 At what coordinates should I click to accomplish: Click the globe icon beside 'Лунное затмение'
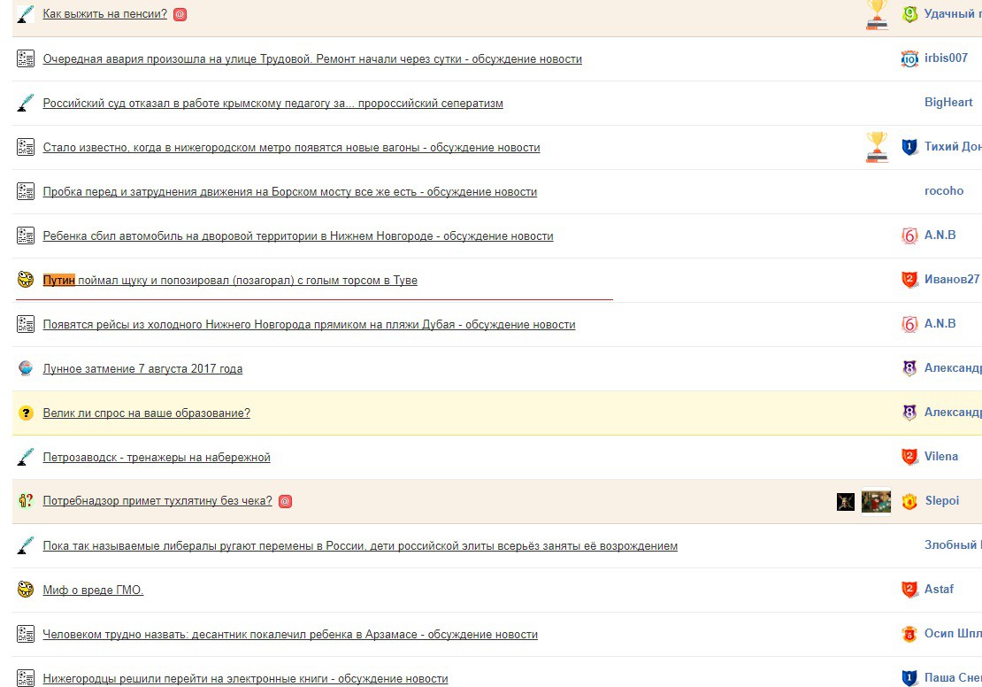coord(26,368)
